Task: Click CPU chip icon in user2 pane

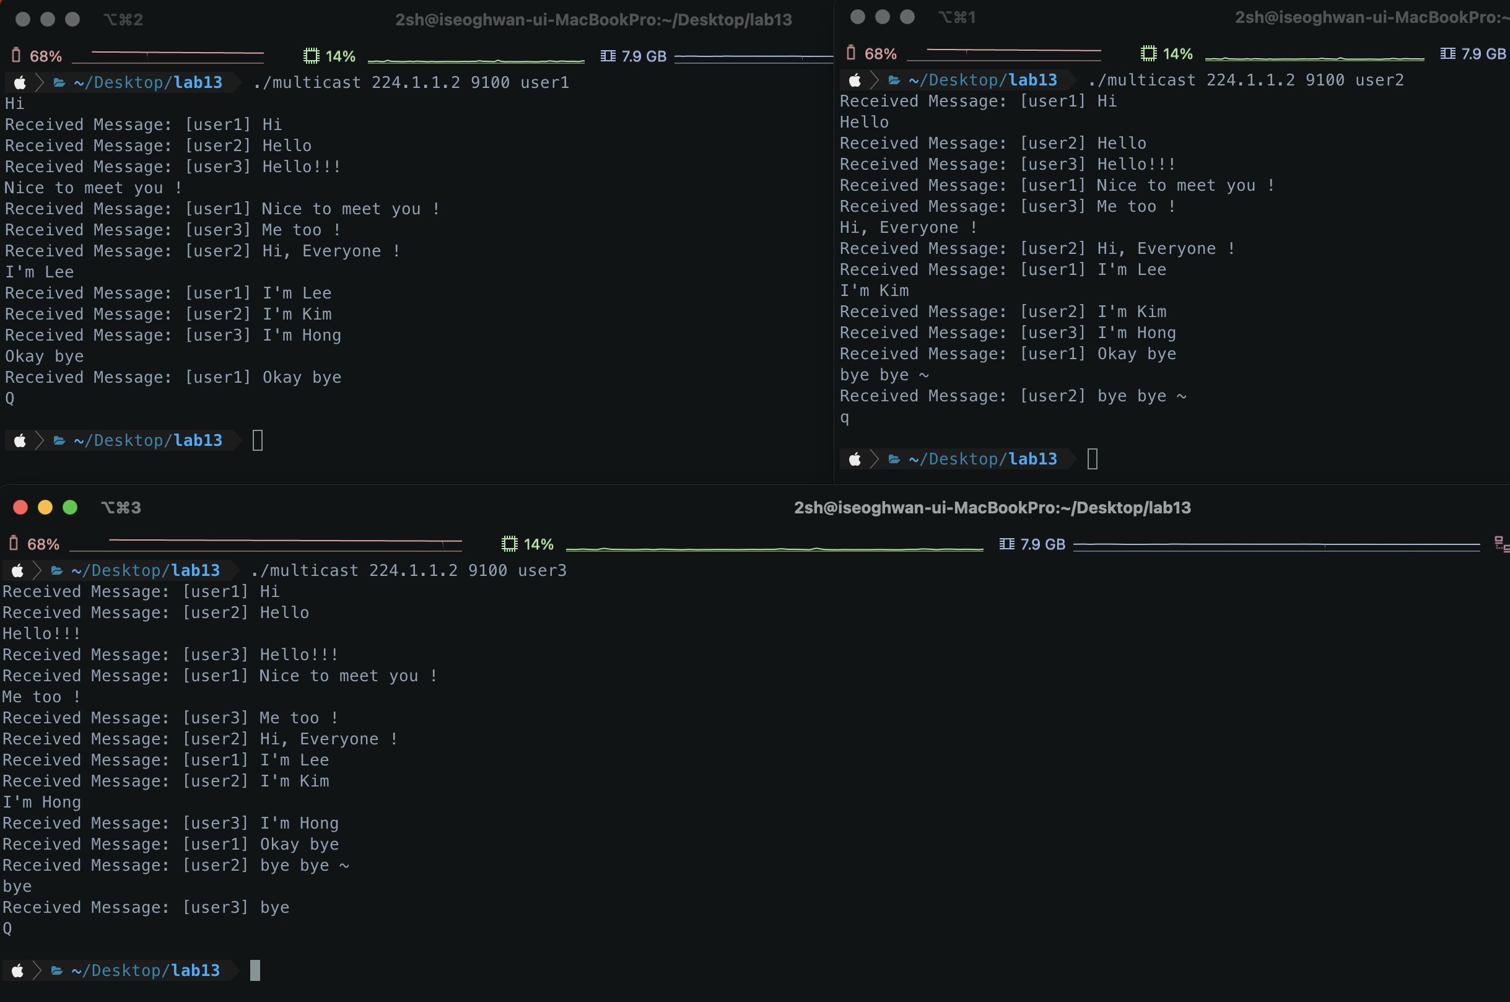Action: click(1148, 54)
